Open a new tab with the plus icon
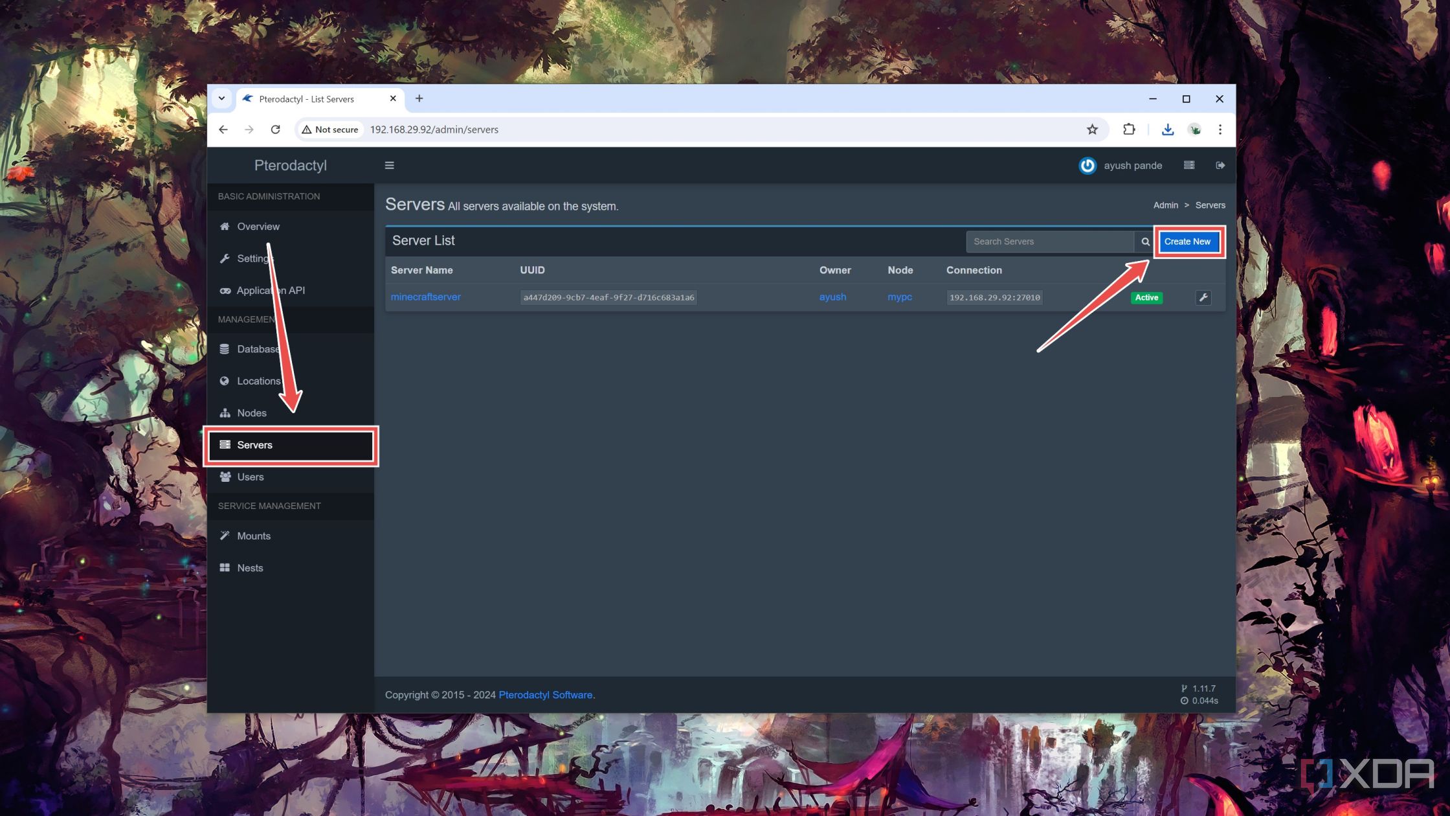The height and width of the screenshot is (816, 1450). [419, 98]
